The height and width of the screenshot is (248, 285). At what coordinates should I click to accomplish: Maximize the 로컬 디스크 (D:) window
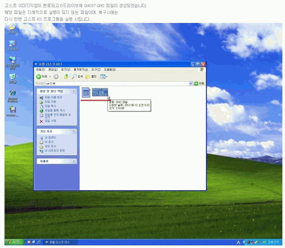click(x=198, y=64)
